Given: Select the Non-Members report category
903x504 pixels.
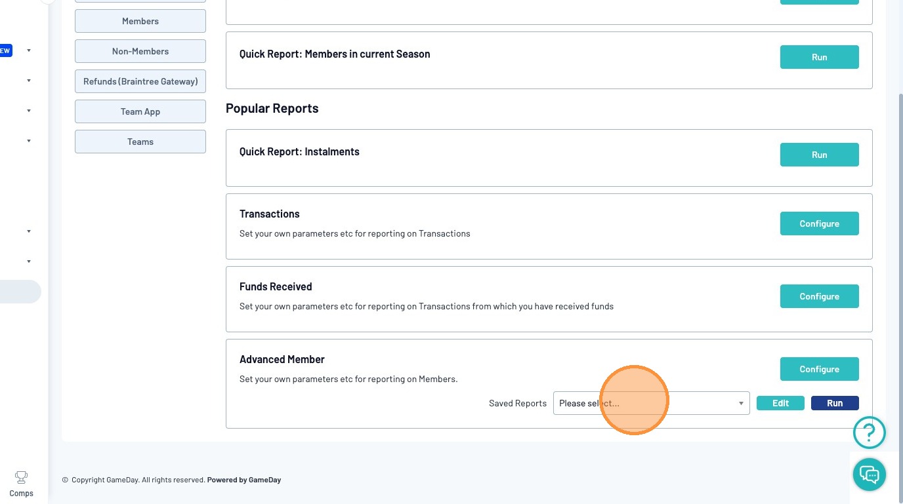Looking at the screenshot, I should (140, 51).
